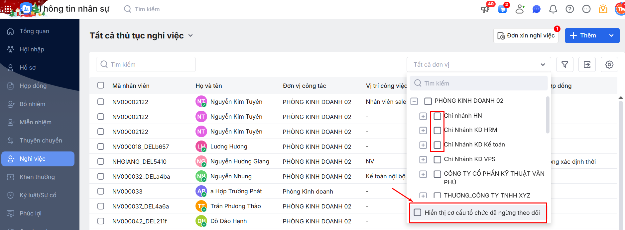Open dropdown arrow next to Thêm button
Image resolution: width=625 pixels, height=230 pixels.
pos(611,35)
